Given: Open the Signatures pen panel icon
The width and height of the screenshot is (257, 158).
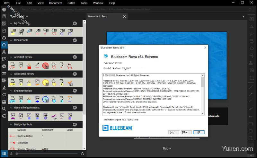Looking at the screenshot, I should (4, 88).
